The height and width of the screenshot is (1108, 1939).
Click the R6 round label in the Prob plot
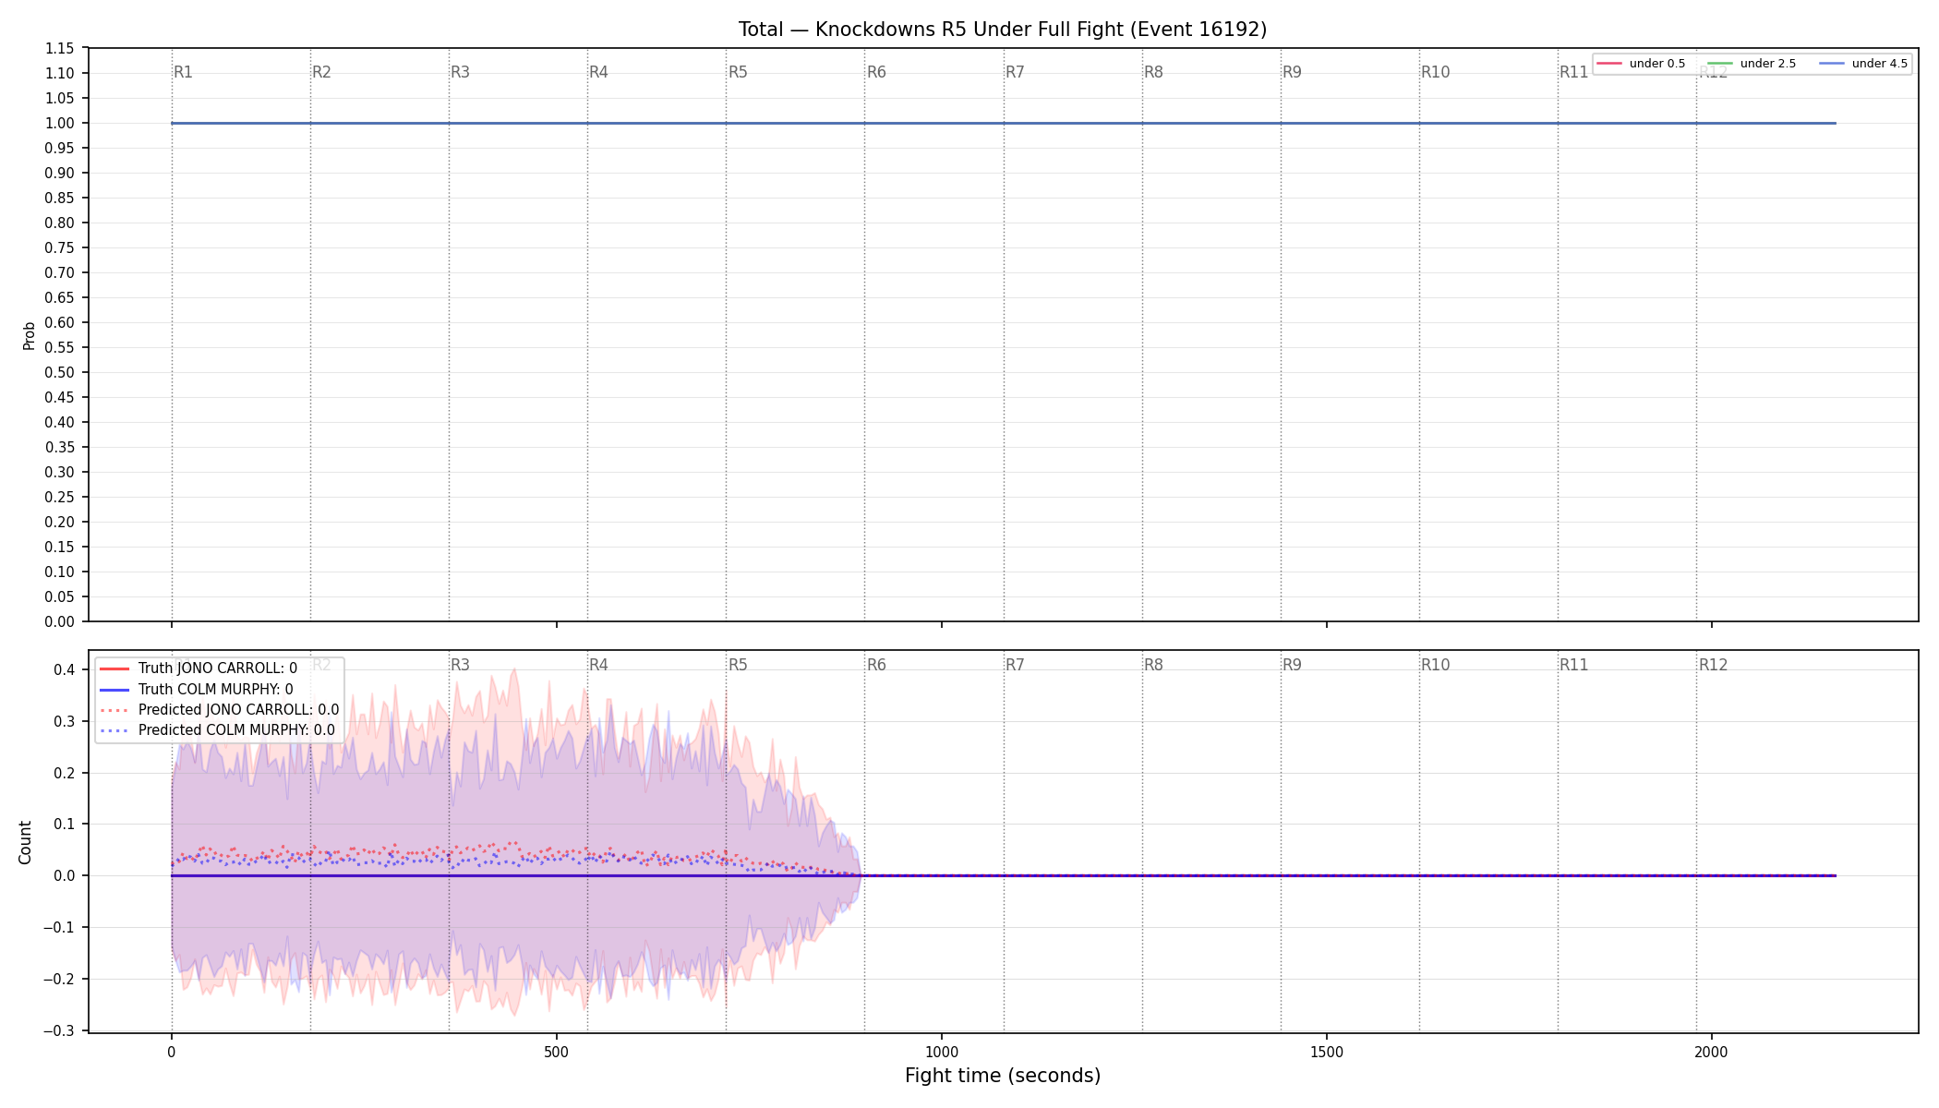[876, 72]
